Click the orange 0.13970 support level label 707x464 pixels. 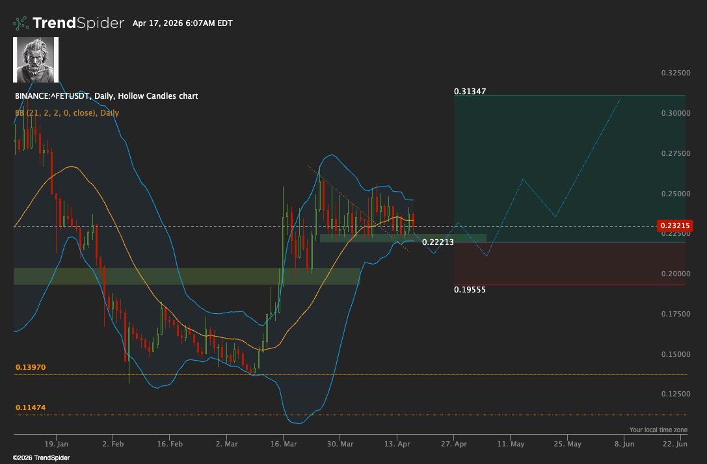[30, 367]
